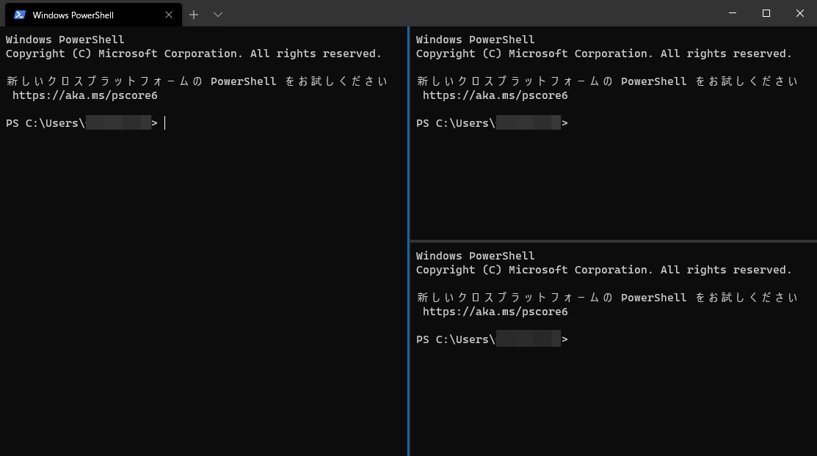The height and width of the screenshot is (456, 817).
Task: Close the Windows PowerShell tab with its X
Action: click(168, 14)
